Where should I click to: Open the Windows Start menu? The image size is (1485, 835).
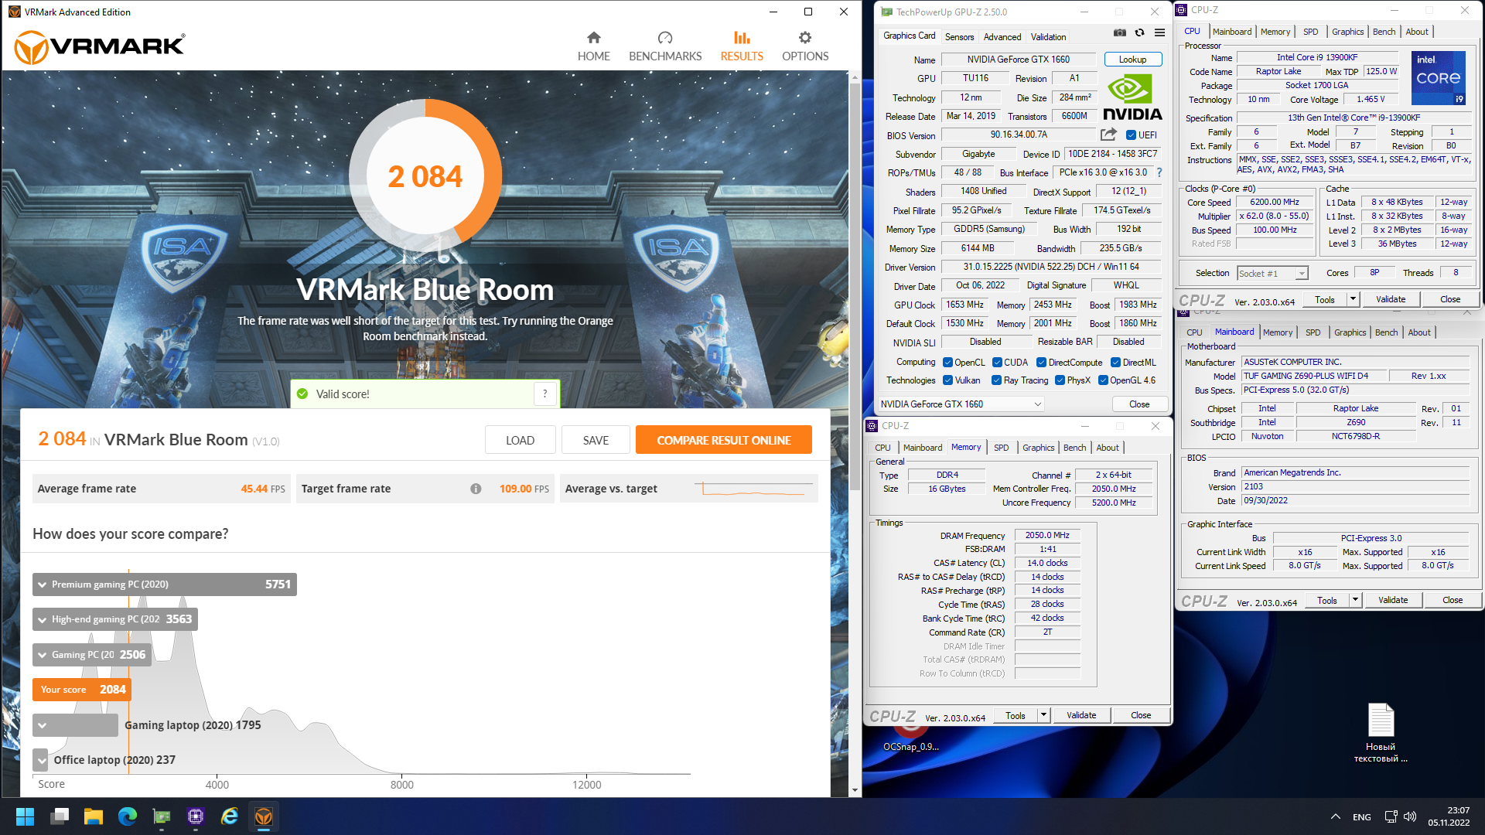click(x=25, y=816)
